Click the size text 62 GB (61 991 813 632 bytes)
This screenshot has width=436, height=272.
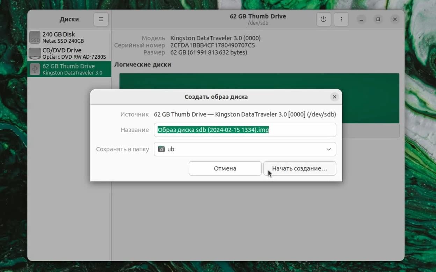[x=209, y=52]
